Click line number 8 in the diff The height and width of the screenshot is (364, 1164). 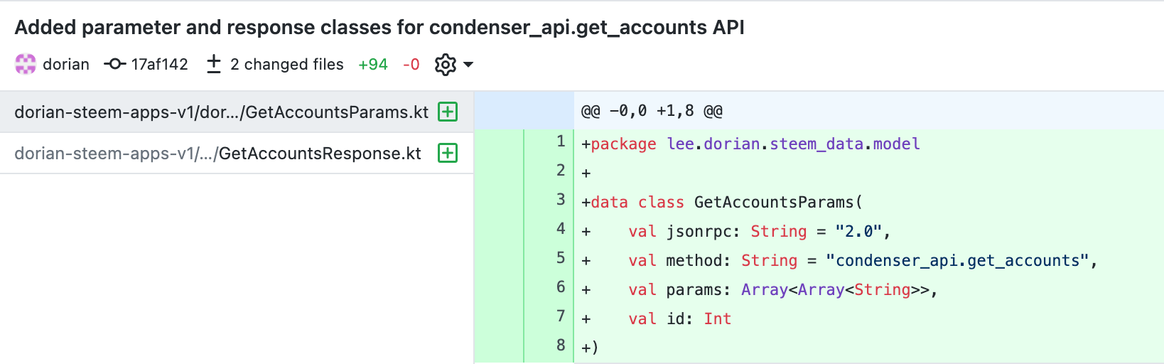click(x=561, y=346)
